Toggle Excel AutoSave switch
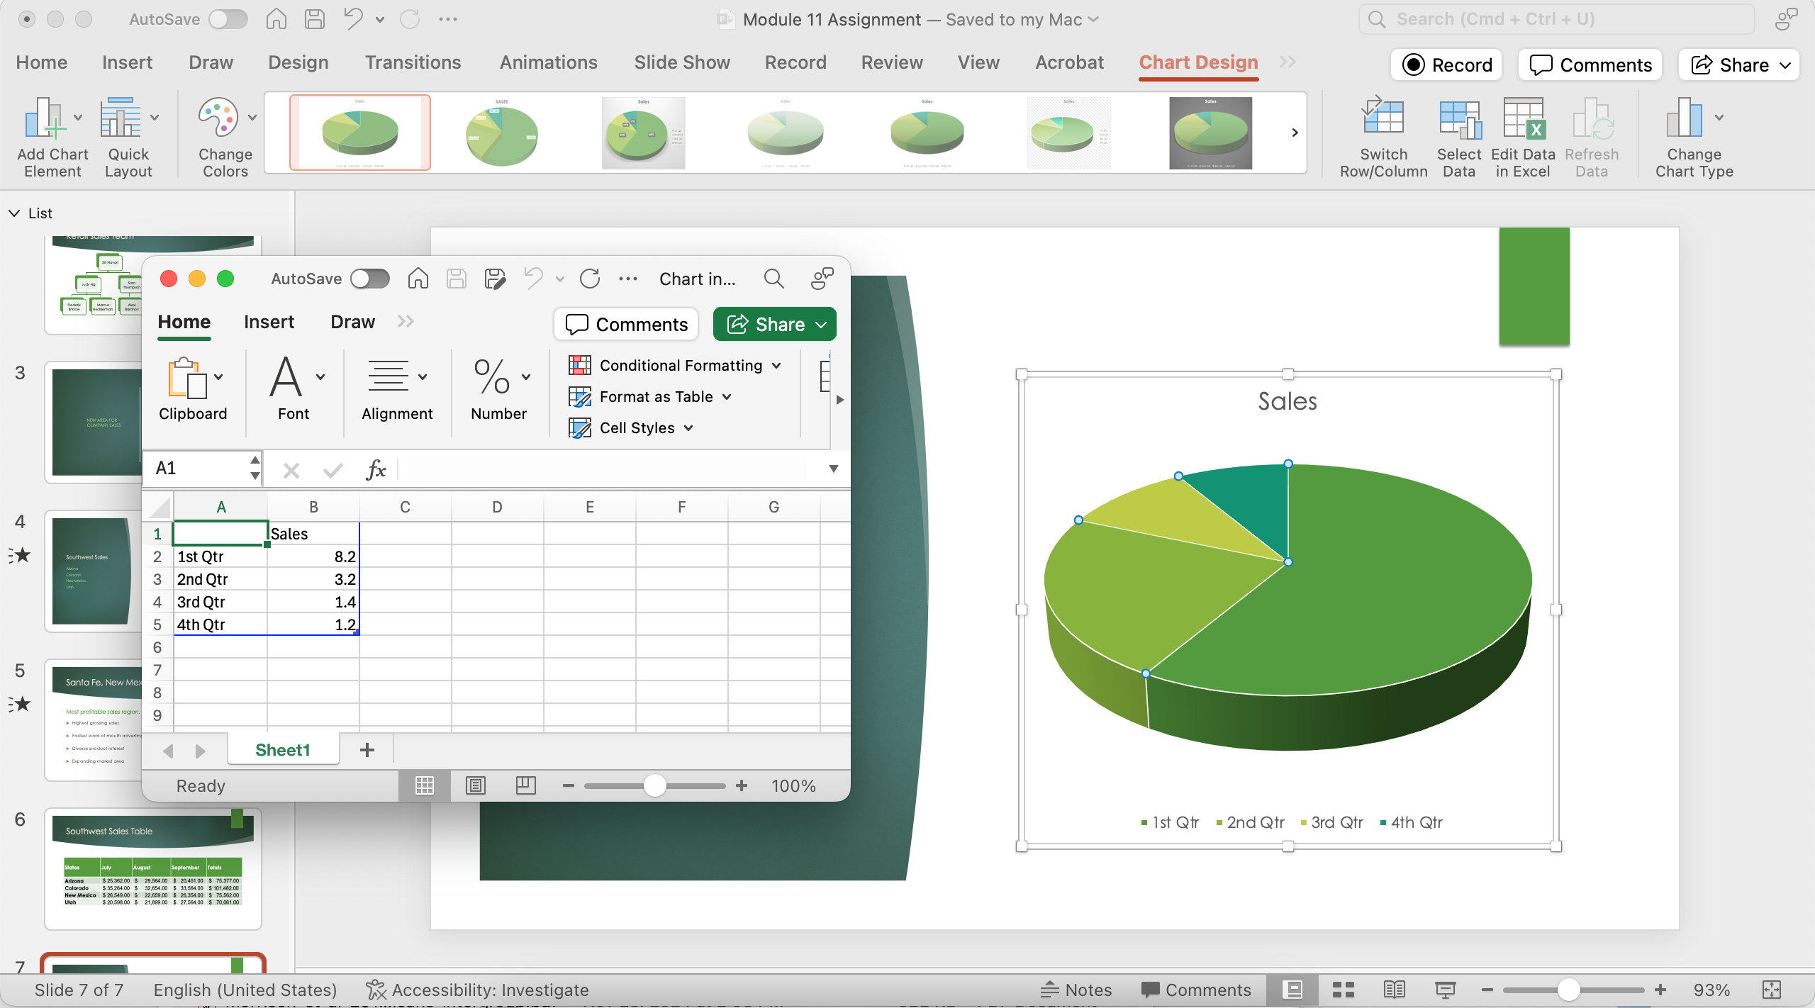The image size is (1815, 1008). 370,279
